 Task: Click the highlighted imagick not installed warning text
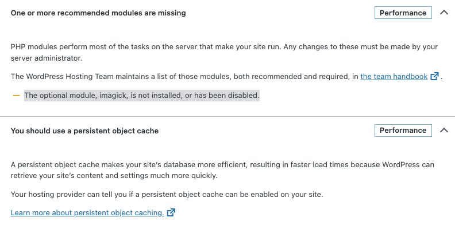click(142, 96)
